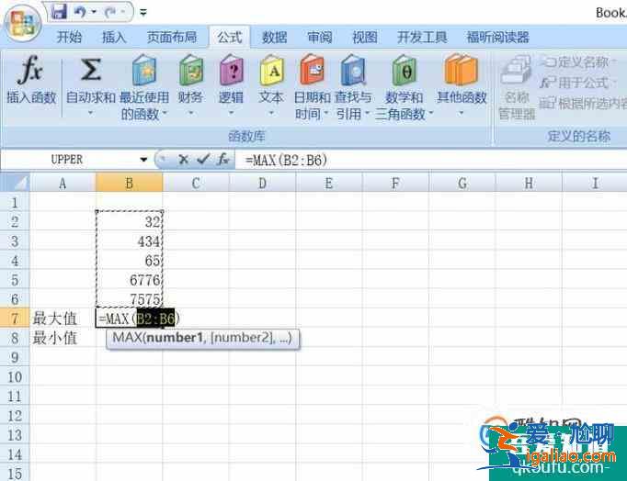Open the 开始 tab

[69, 37]
